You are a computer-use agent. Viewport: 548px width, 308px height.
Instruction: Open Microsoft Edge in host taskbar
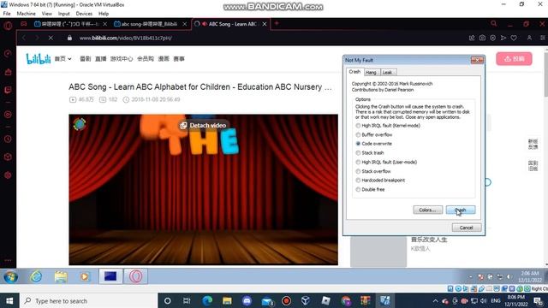pos(207,300)
